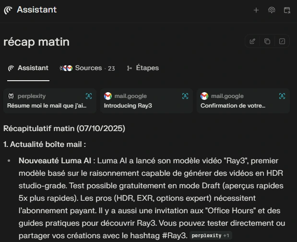The image size is (297, 242).
Task: Click the edit pencil icon beside the title
Action: pos(252,41)
